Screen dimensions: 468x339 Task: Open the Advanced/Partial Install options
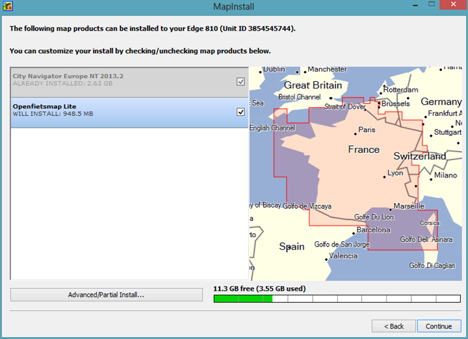106,295
